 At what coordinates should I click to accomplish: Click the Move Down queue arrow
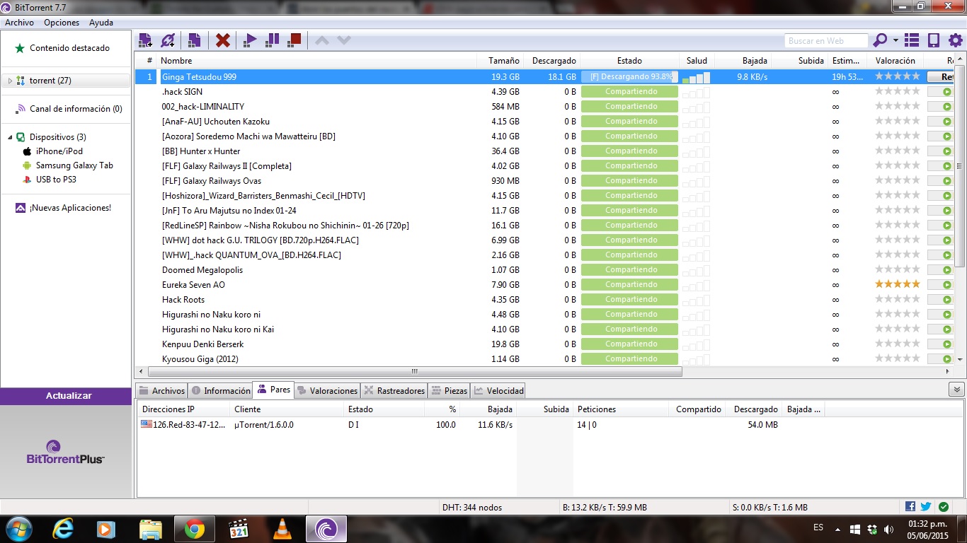tap(344, 40)
